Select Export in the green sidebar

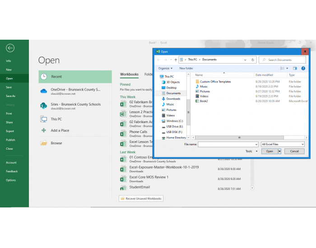[10, 131]
